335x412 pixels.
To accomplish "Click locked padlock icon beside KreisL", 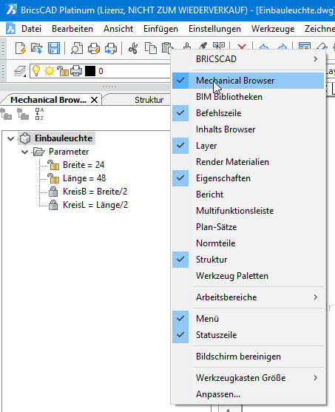I will click(53, 205).
